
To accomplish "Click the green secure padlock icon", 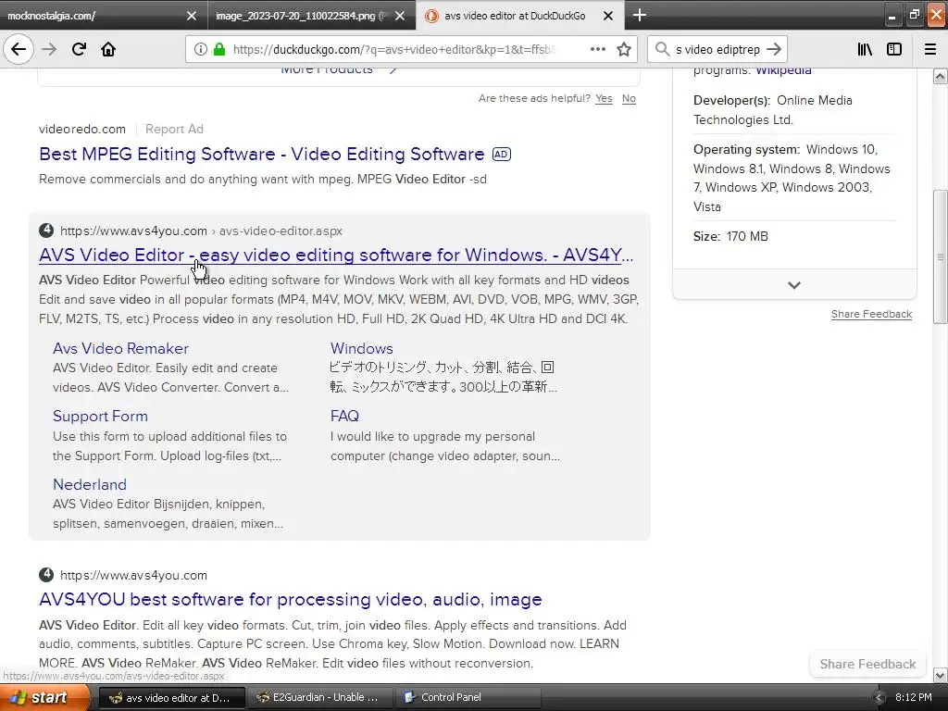I will [x=218, y=49].
